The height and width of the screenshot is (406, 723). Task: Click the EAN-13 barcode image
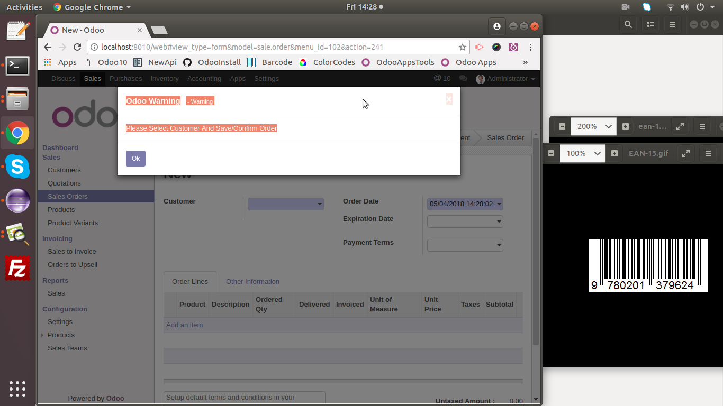648,265
